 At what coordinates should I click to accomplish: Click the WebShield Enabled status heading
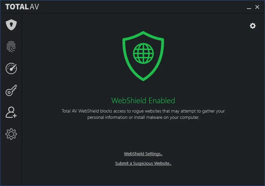pos(143,101)
